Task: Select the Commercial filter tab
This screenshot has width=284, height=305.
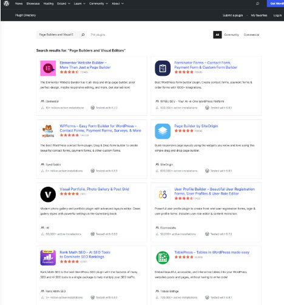Action: [x=251, y=35]
